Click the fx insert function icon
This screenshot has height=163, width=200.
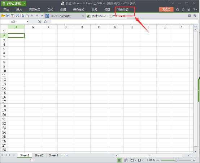click(x=45, y=22)
